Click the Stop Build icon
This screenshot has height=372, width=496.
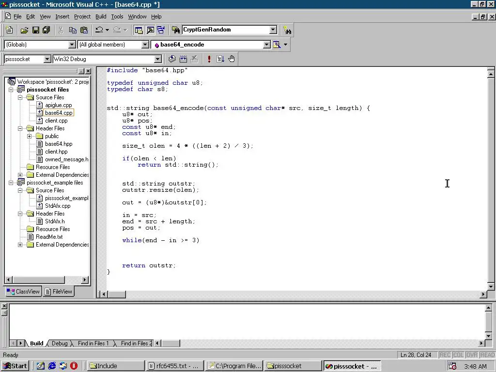click(x=194, y=59)
